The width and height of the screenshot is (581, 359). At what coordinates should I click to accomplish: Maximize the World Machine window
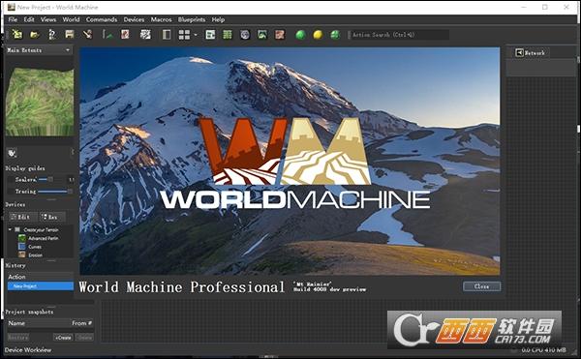[x=544, y=7]
